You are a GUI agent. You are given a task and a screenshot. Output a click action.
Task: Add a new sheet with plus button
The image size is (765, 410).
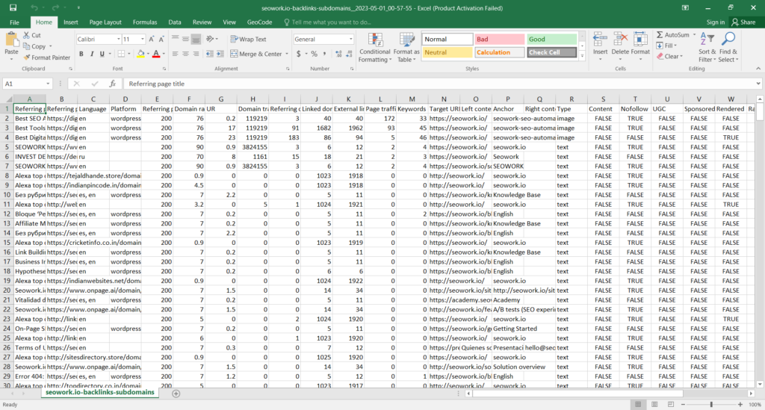(176, 394)
